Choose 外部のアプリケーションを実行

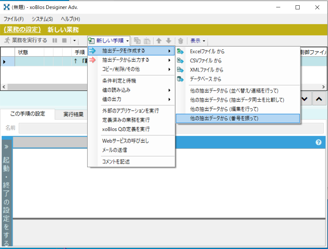131,110
